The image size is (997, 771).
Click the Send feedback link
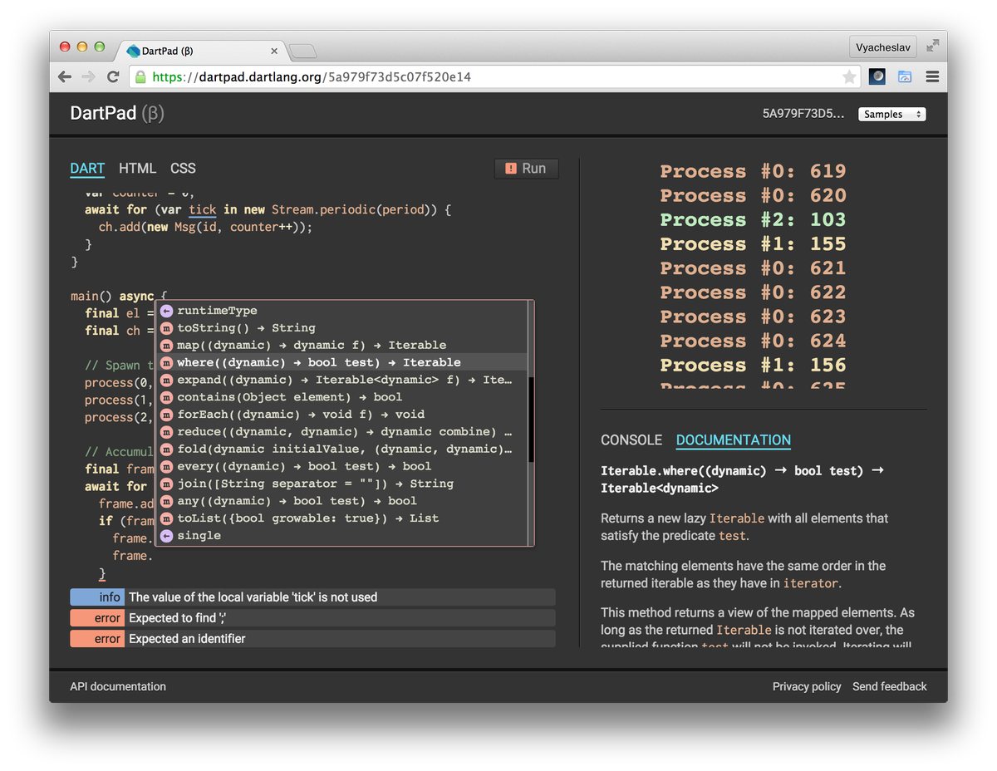tap(890, 687)
